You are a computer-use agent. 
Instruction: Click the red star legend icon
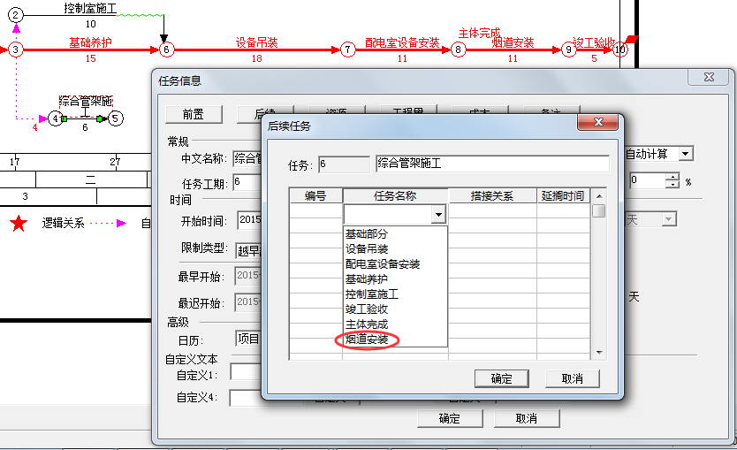click(18, 223)
